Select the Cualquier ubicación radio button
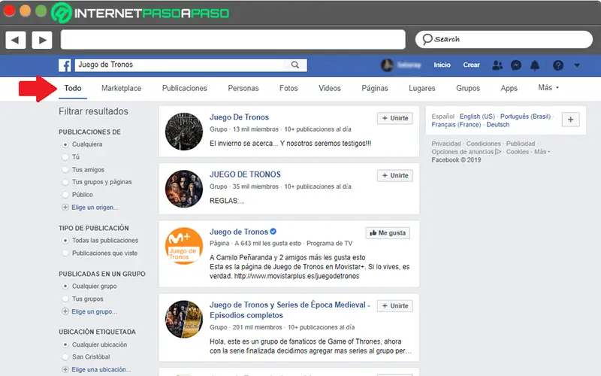The height and width of the screenshot is (376, 601). (x=65, y=344)
